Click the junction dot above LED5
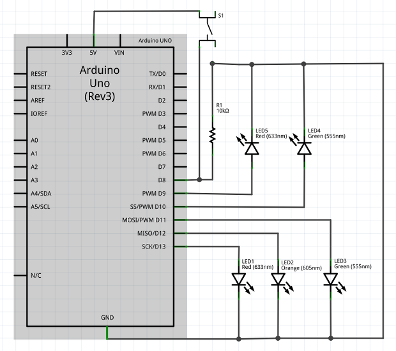396x351 pixels. (x=252, y=64)
